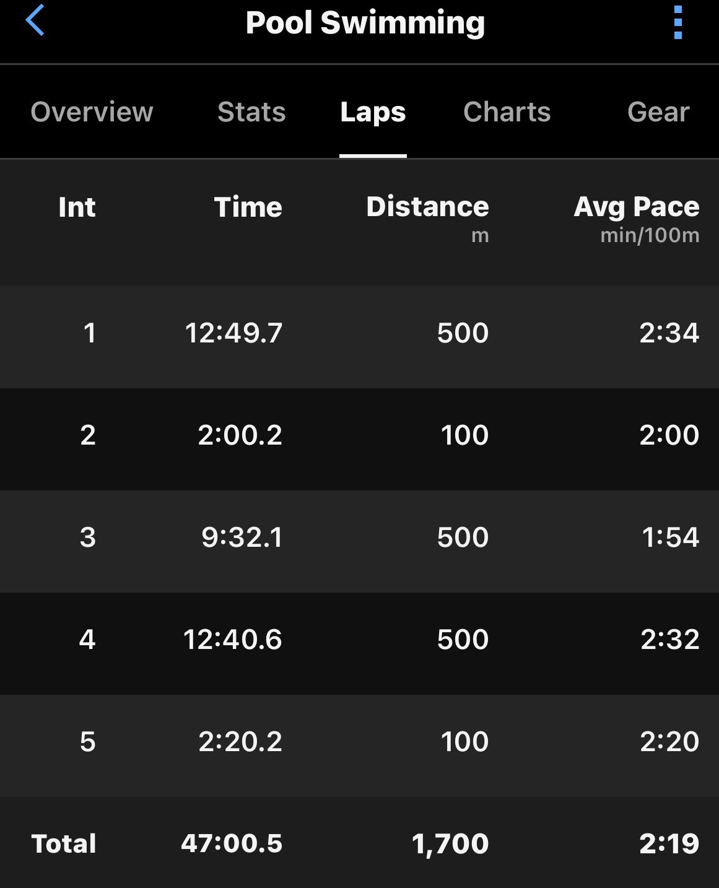This screenshot has width=719, height=888.
Task: Open the Stats tab
Action: 251,112
